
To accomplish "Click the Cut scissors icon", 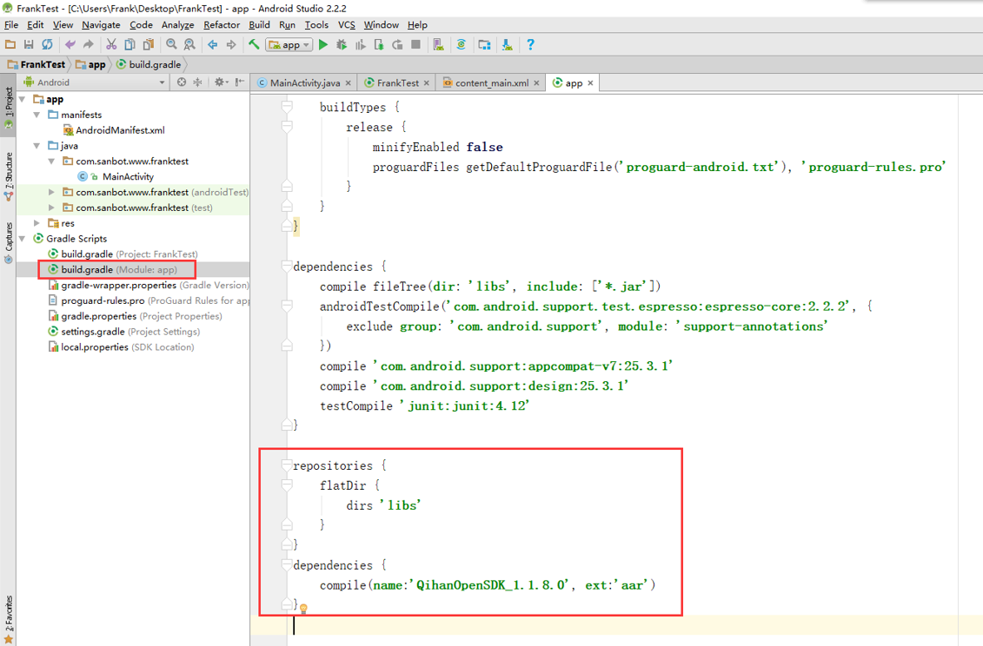I will click(x=111, y=44).
